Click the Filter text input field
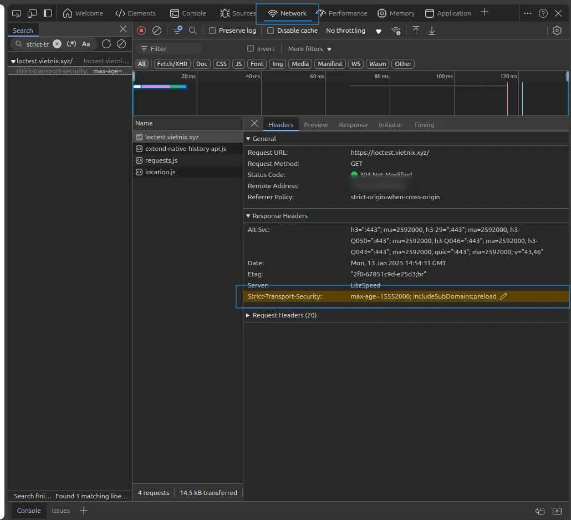Screen dimensions: 571x520 172,49
